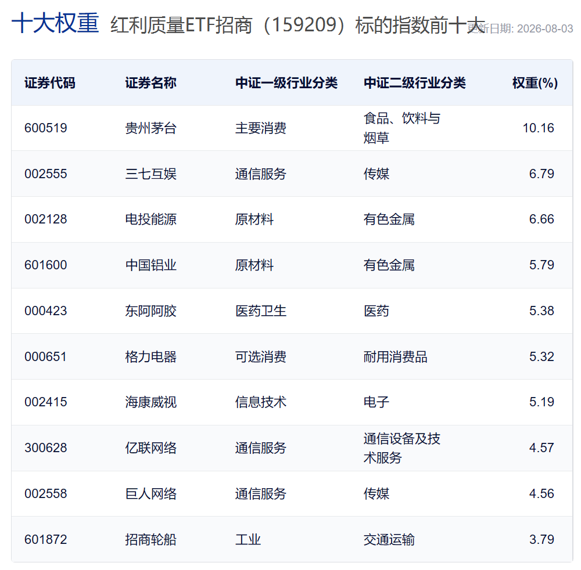Click the weight value 5.19

tap(541, 402)
